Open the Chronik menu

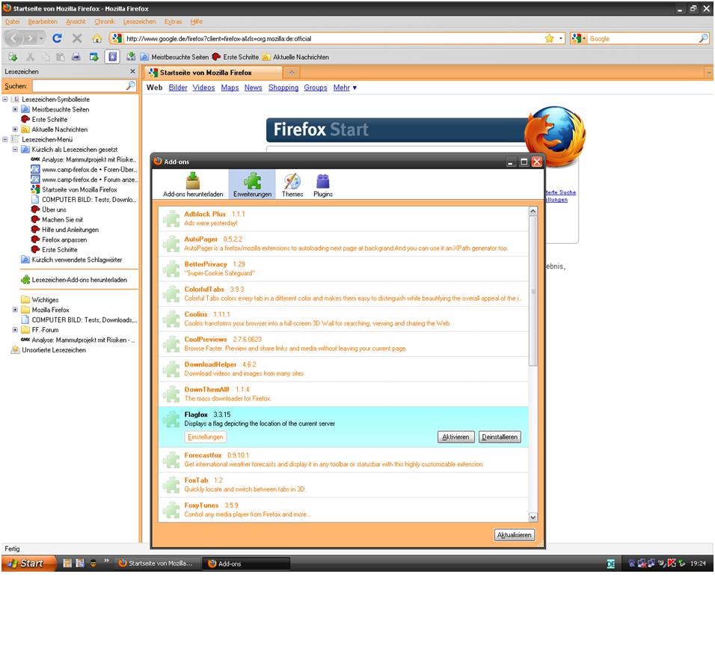[105, 22]
